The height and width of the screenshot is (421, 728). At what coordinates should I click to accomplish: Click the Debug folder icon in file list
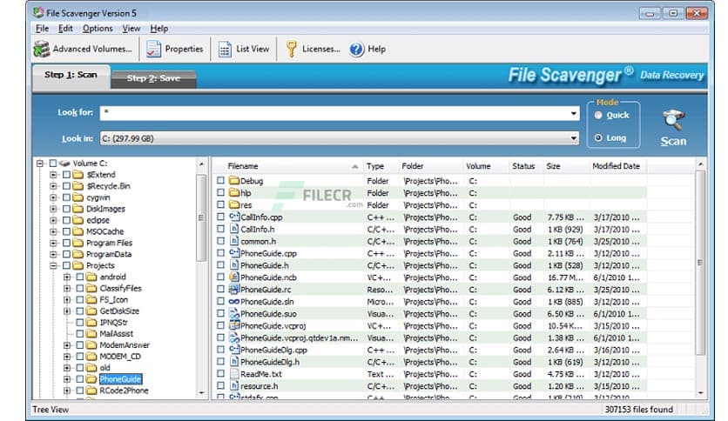click(234, 181)
